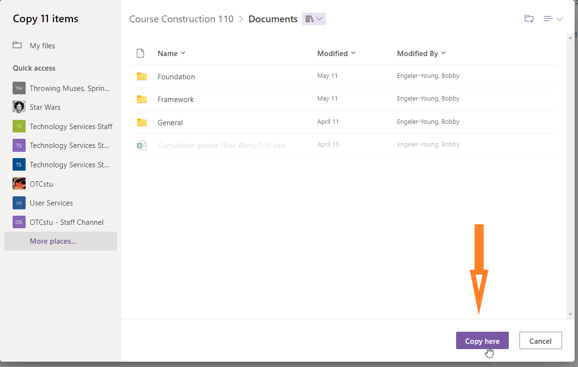This screenshot has width=578, height=367.
Task: Click Modified By value for Framework row
Action: (x=428, y=98)
